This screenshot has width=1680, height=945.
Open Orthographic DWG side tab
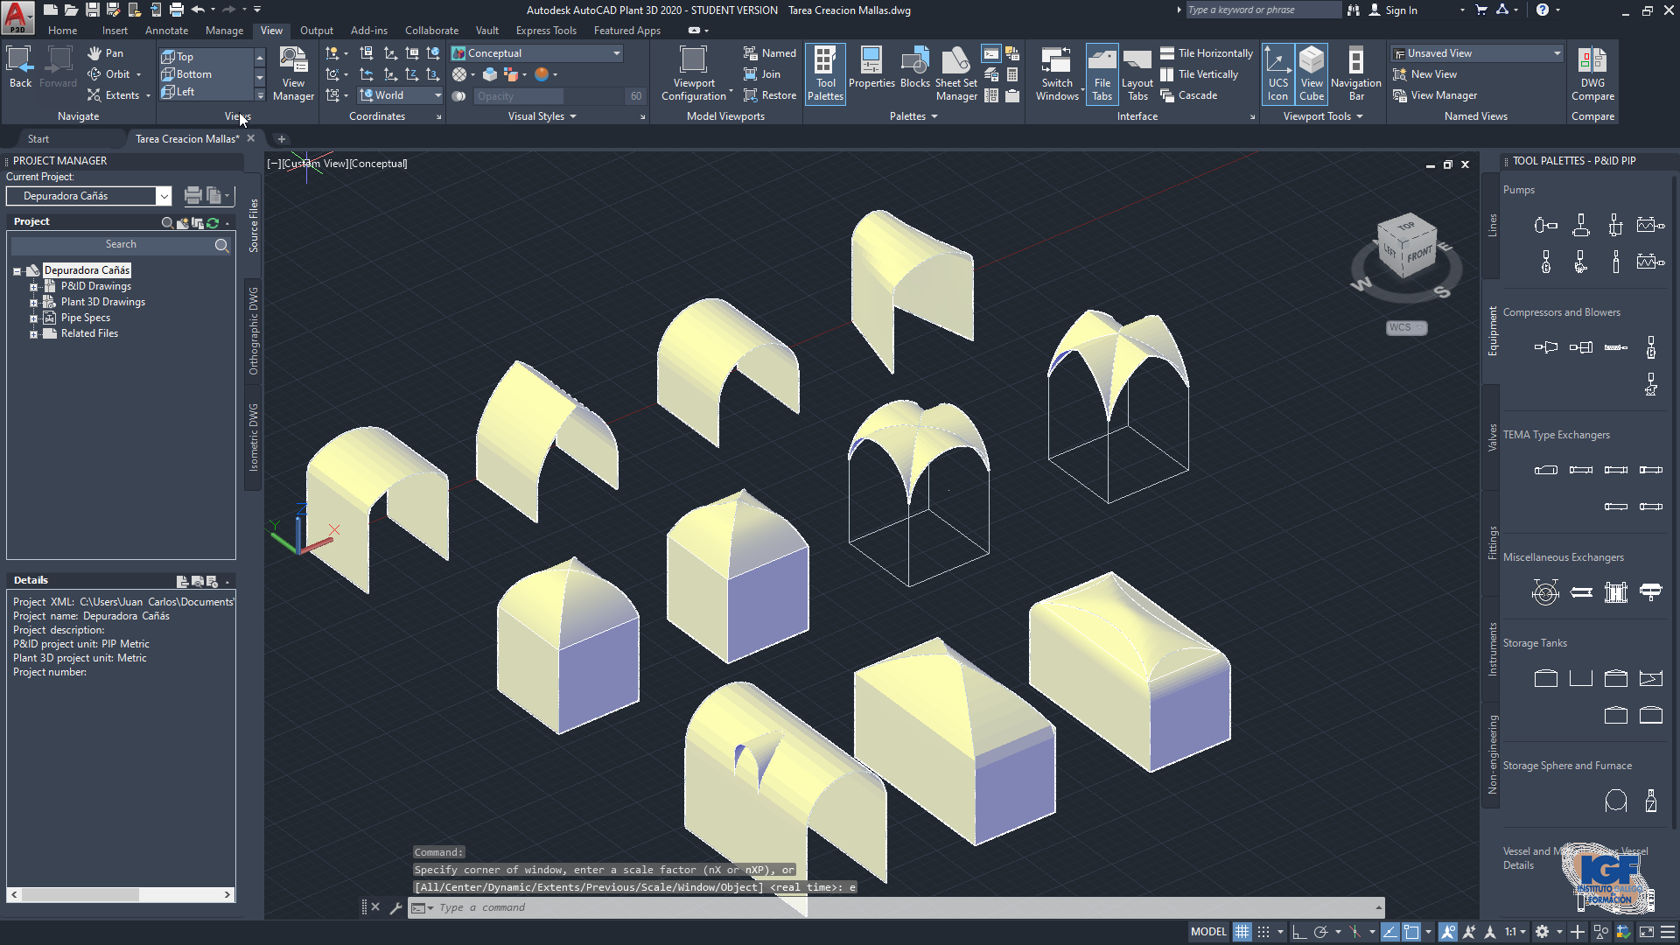(x=254, y=331)
